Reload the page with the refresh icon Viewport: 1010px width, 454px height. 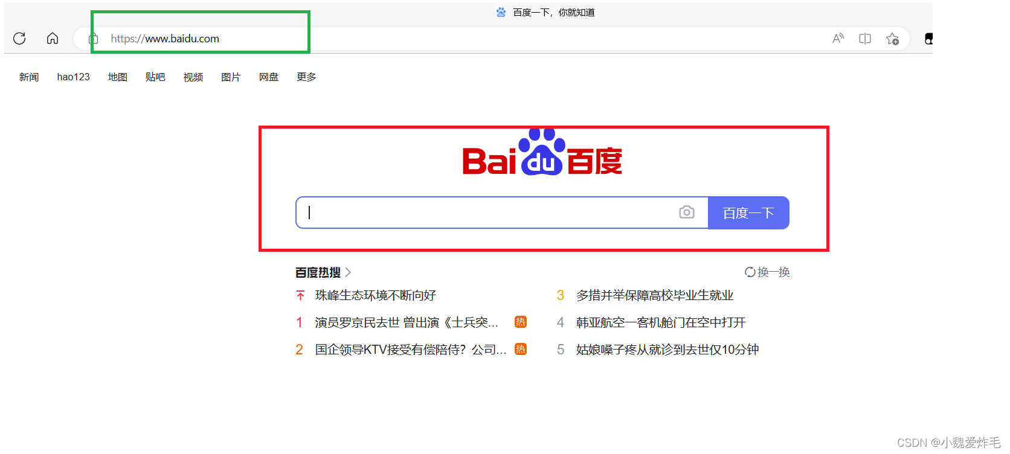point(19,39)
